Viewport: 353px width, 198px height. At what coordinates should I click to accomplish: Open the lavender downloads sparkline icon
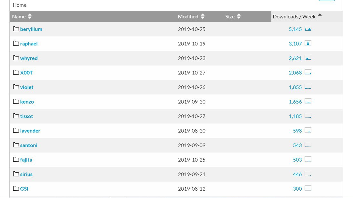(x=308, y=130)
